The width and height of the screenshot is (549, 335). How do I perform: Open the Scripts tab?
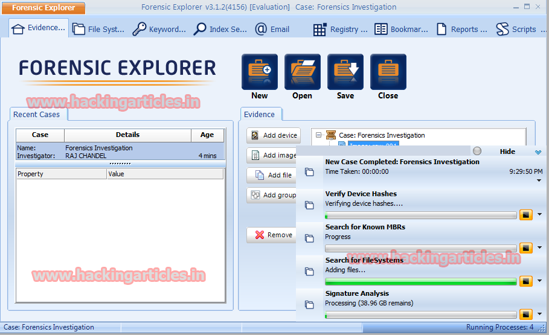point(516,30)
